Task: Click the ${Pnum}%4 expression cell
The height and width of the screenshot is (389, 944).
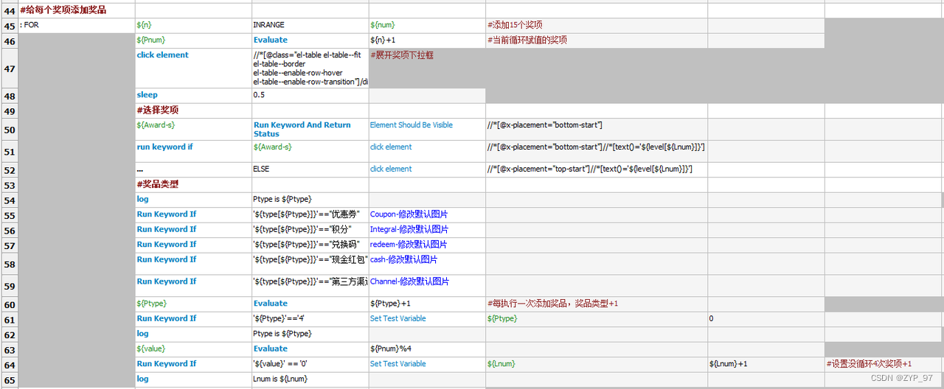Action: point(427,349)
